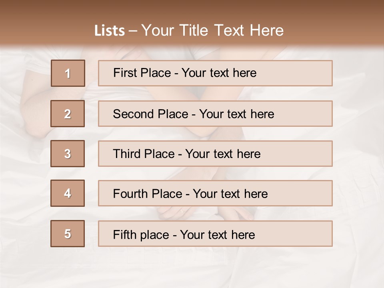
Task: Click 'First Place' text label
Action: [x=142, y=73]
